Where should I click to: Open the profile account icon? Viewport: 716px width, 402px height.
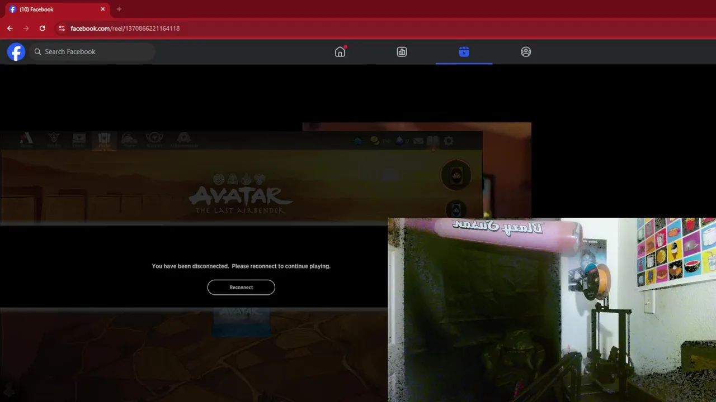[526, 52]
